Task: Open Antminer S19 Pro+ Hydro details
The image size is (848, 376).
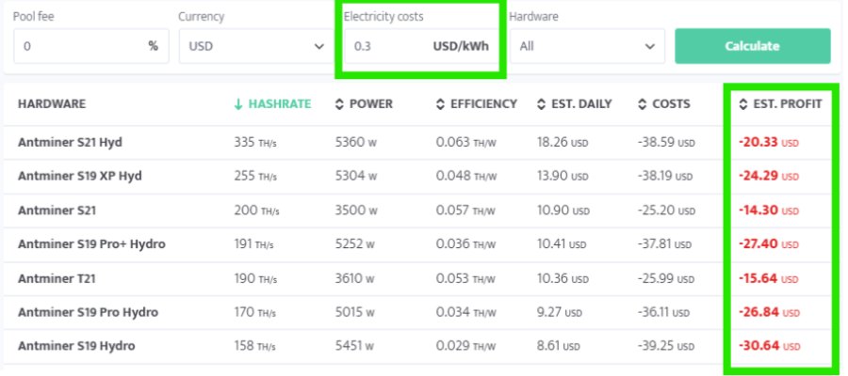Action: [x=91, y=244]
